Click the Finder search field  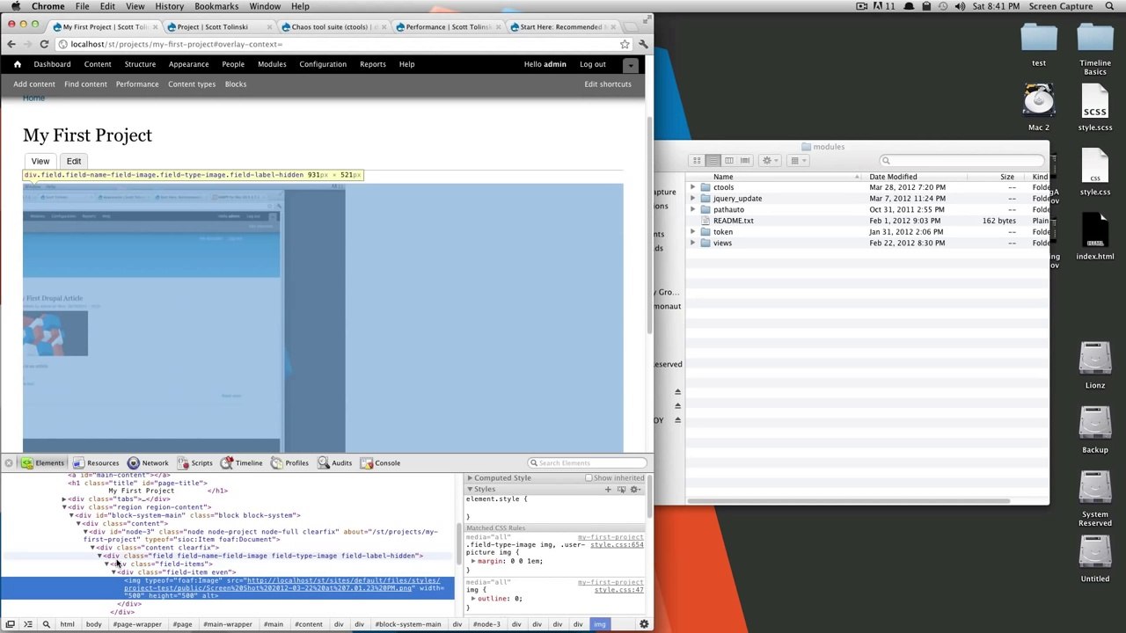(963, 160)
